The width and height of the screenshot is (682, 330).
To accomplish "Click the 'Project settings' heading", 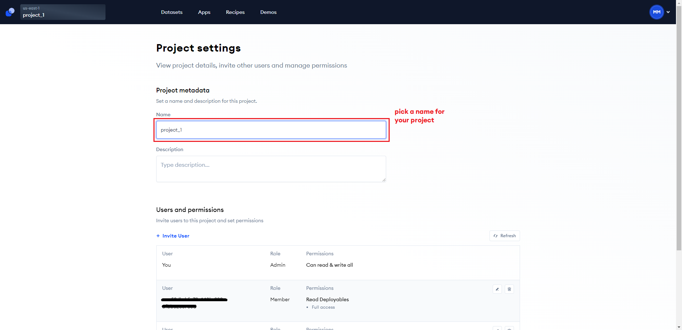I will pos(199,48).
